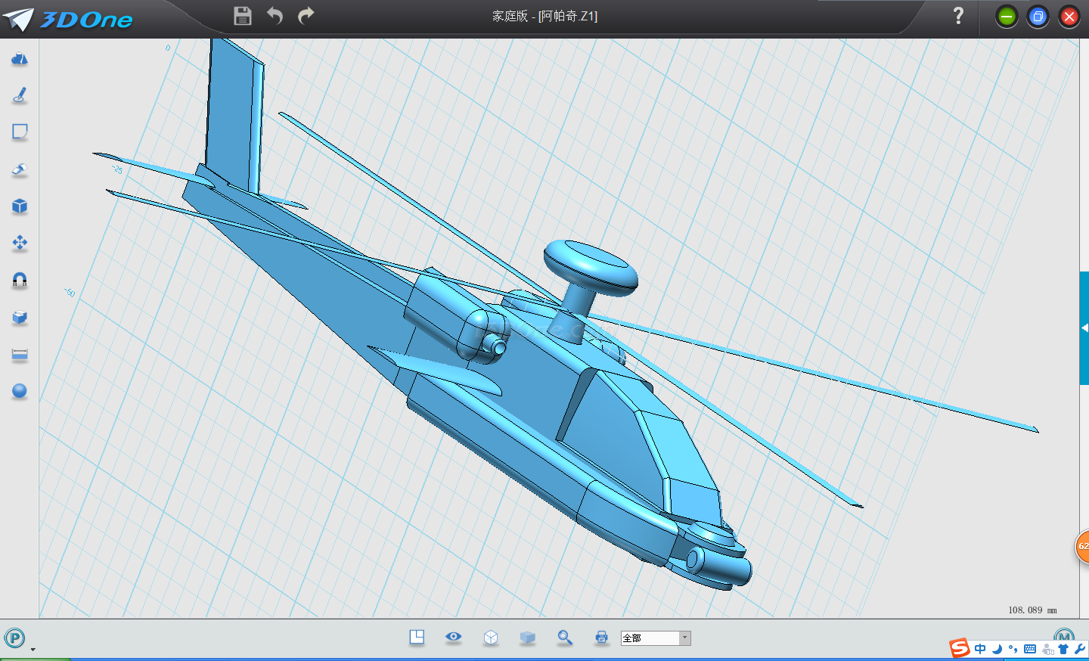Select the sketch drawing pencil tool
The height and width of the screenshot is (661, 1089).
click(x=20, y=95)
